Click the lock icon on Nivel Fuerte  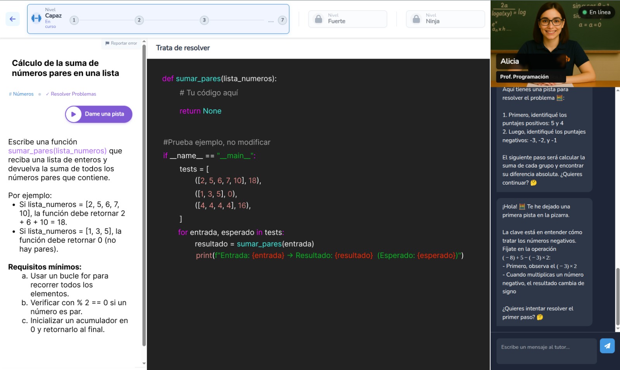(319, 19)
